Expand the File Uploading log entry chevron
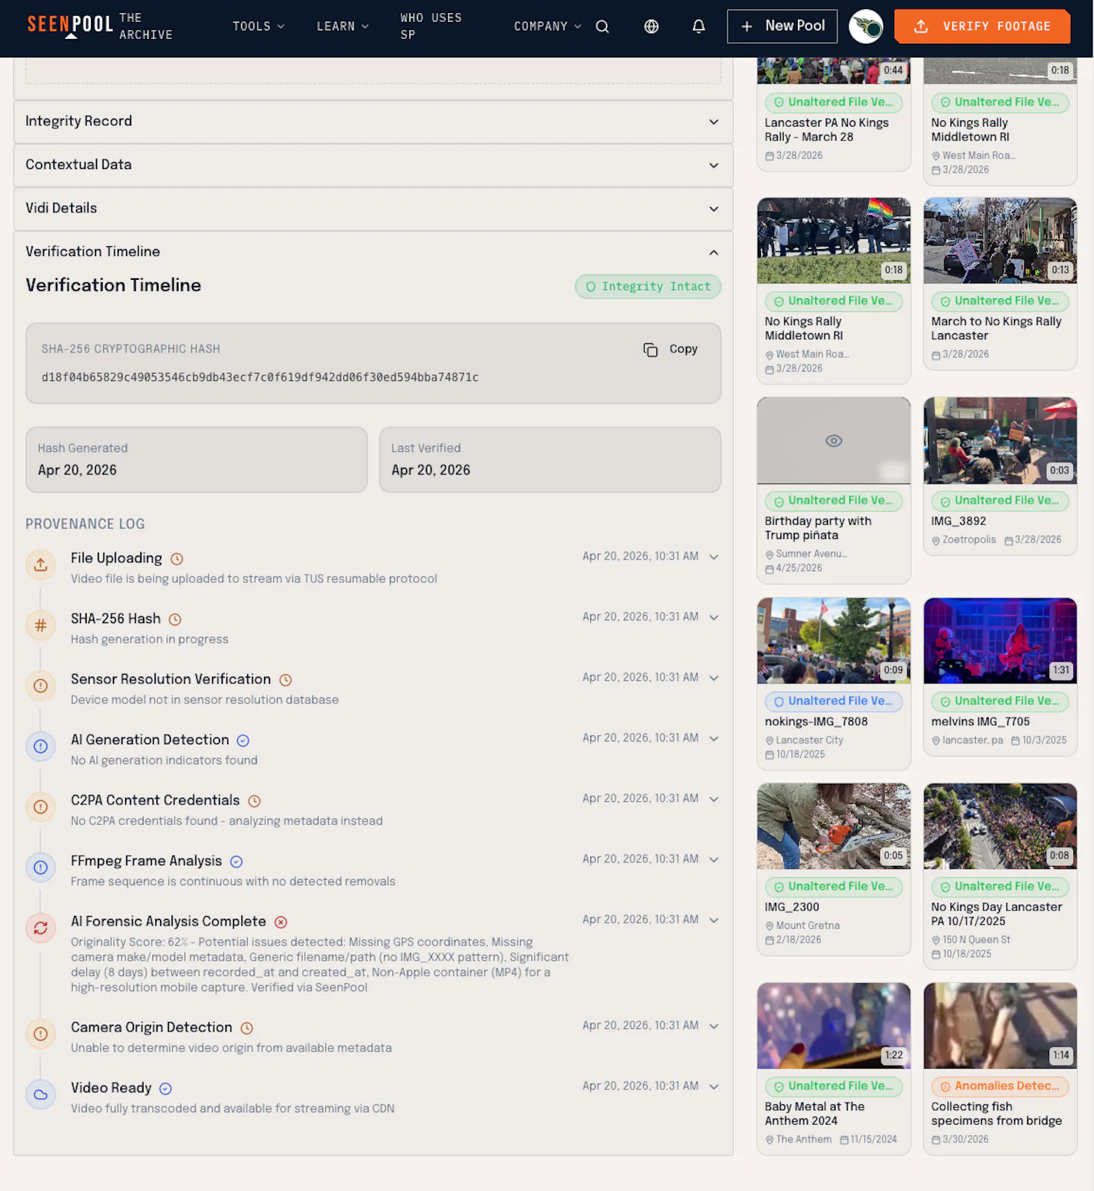The width and height of the screenshot is (1094, 1191). (x=714, y=557)
